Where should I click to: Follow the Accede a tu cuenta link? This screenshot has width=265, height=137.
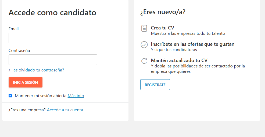[65, 110]
